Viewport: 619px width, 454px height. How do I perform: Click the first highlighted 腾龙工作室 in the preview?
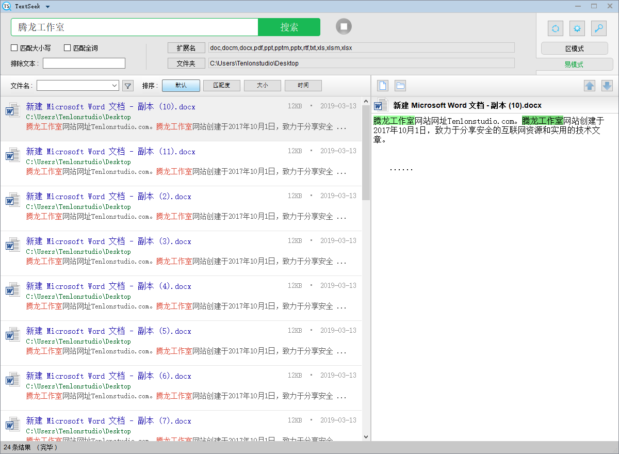(394, 121)
